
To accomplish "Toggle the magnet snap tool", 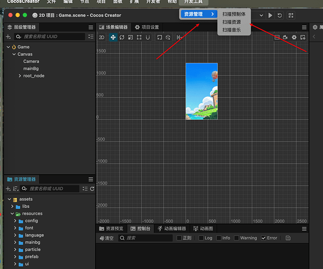I will 148,38.
